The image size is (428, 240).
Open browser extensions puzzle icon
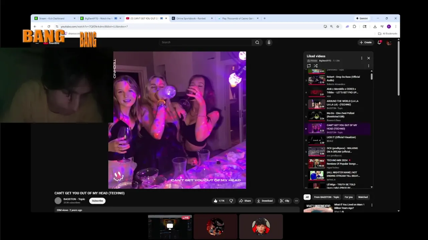[354, 26]
